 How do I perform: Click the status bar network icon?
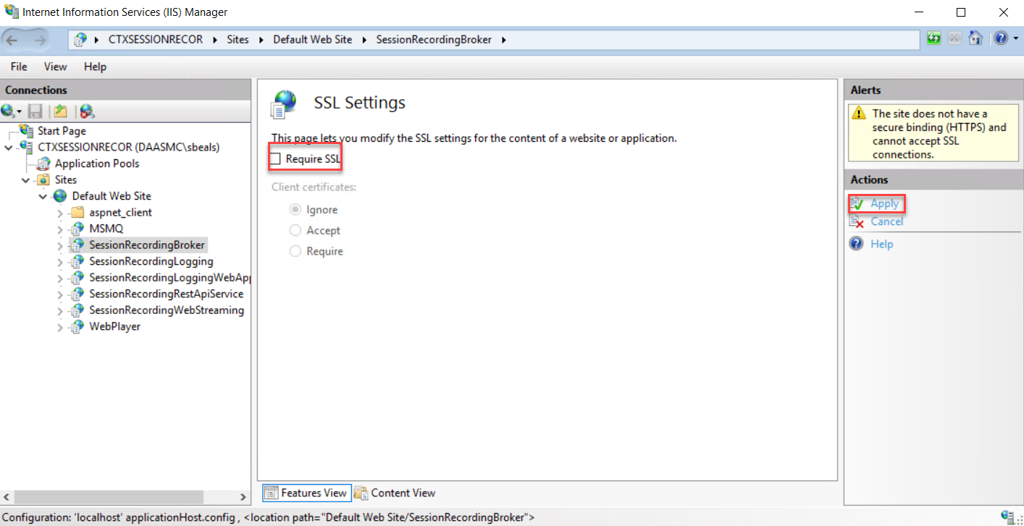point(1007,517)
